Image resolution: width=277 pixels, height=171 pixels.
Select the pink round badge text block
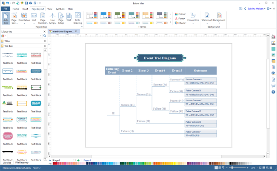(x=8, y=136)
